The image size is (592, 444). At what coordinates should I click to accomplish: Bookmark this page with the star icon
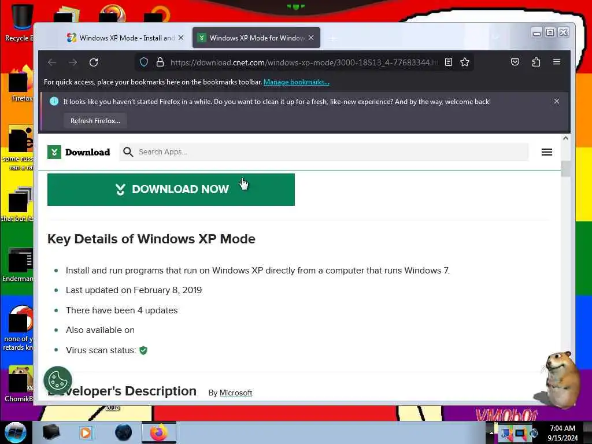465,62
